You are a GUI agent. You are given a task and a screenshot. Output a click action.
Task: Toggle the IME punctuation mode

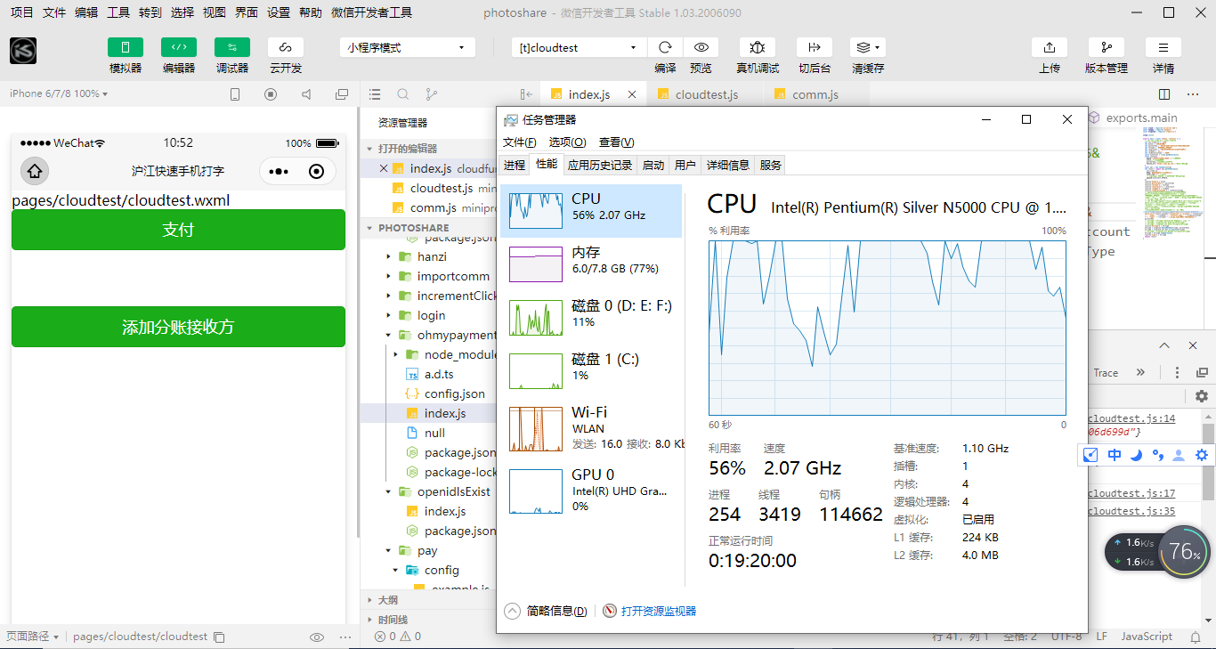tap(1157, 455)
